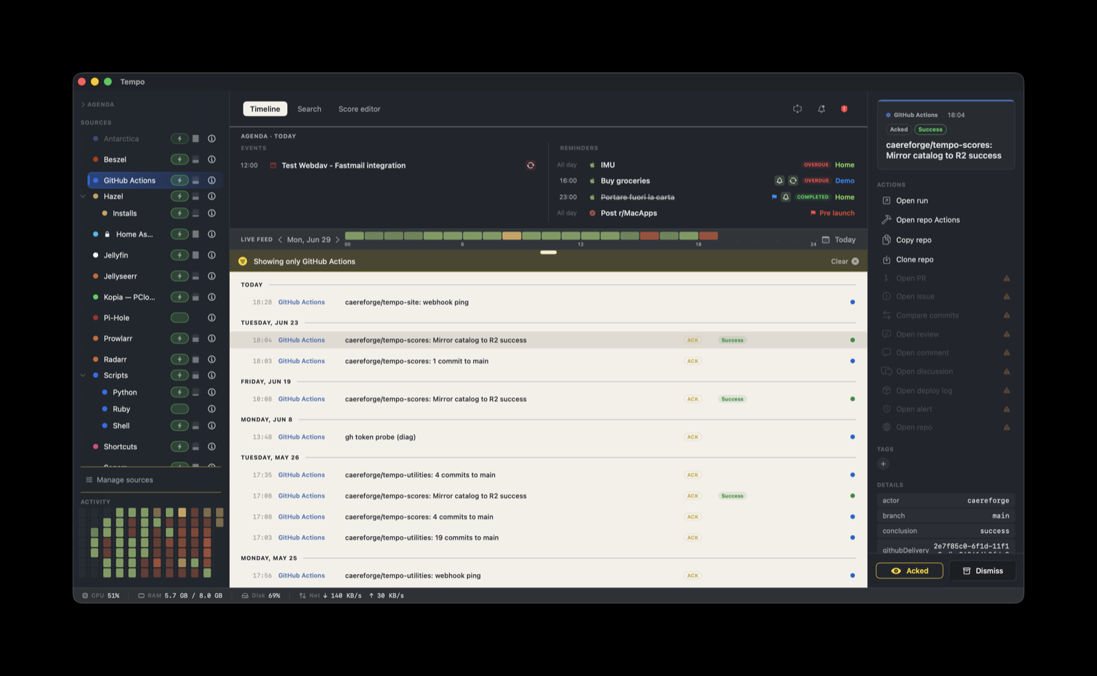1097x676 pixels.
Task: Click the Success badge on Jun 19 event
Action: [732, 399]
